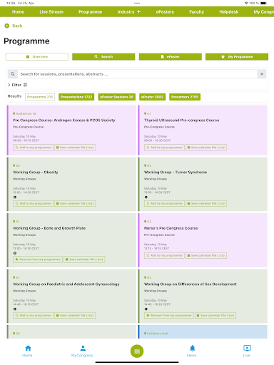
Task: Select the Presentations 1732 results tab
Action: 76,97
